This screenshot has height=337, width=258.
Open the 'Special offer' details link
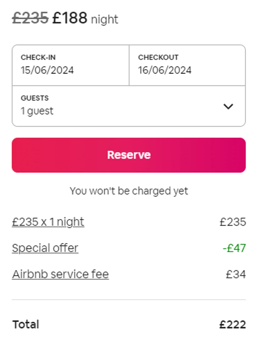[45, 248]
